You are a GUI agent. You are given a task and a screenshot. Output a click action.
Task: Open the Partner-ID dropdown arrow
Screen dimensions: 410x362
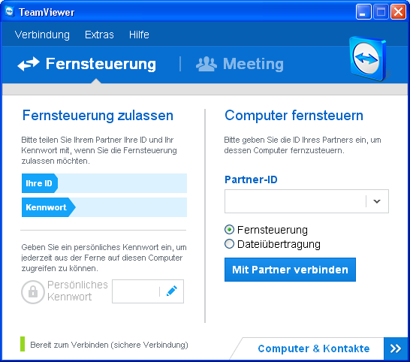coord(377,201)
